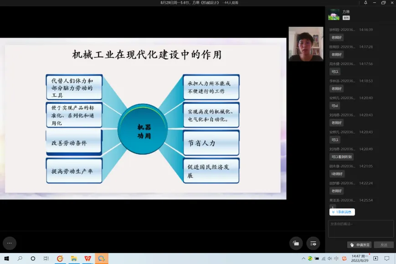Viewport: 396px width, 264px height.
Task: Expand the hidden system tray icons chevron
Action: click(303, 259)
